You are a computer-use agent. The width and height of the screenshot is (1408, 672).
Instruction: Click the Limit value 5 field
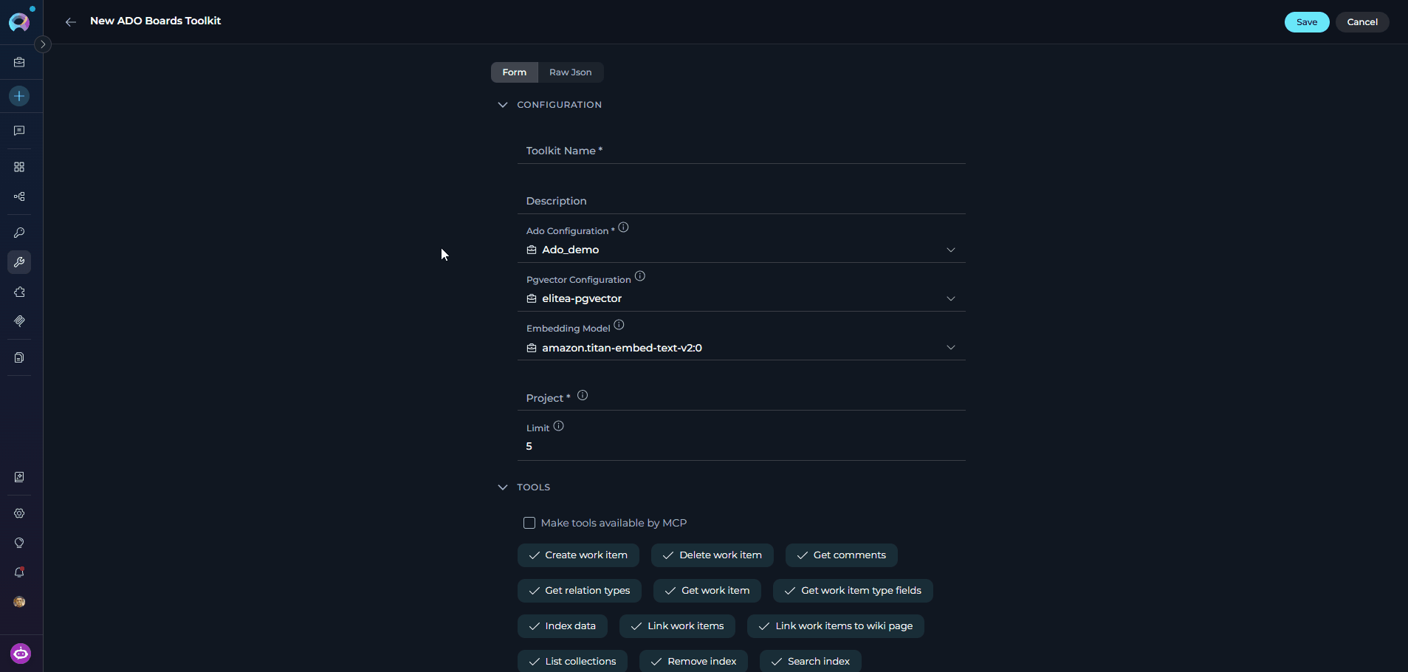(741, 446)
